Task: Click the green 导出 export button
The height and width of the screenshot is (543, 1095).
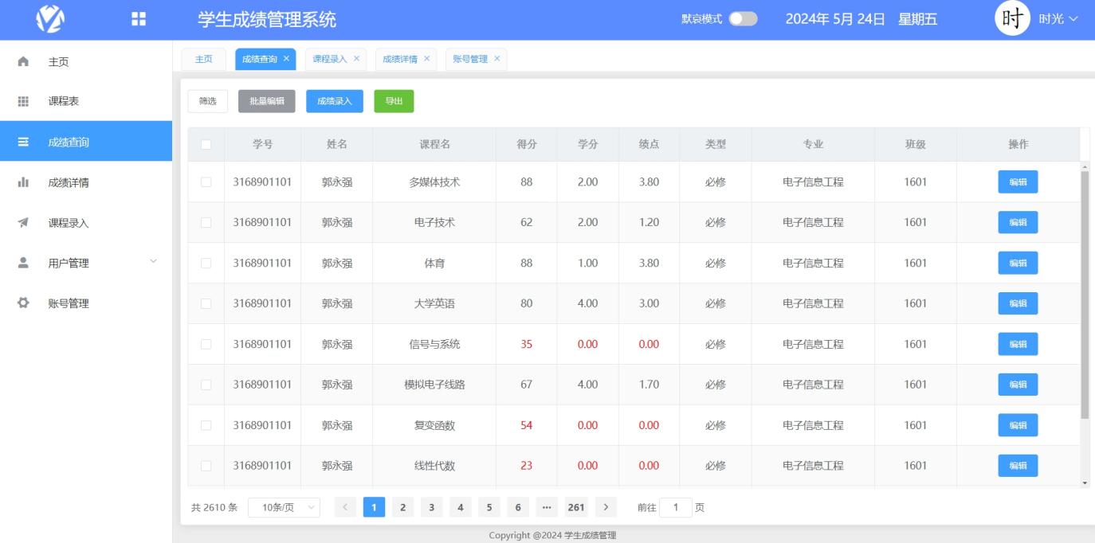Action: click(394, 101)
